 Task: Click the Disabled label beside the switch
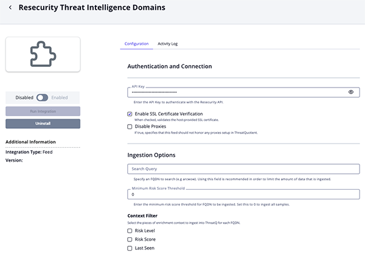tap(24, 97)
